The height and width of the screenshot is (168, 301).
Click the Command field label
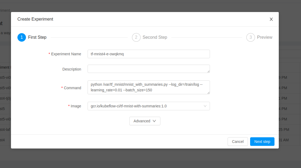[72, 88]
